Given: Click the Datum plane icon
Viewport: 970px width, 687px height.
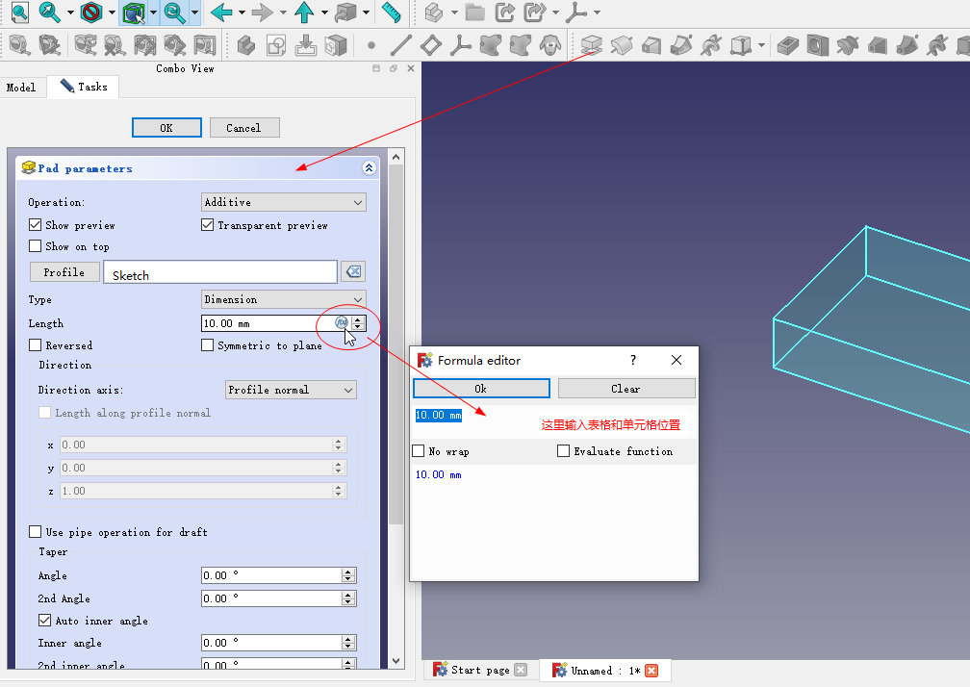Looking at the screenshot, I should point(431,45).
